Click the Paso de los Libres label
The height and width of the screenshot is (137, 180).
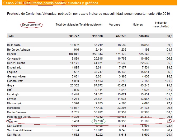click(19, 117)
